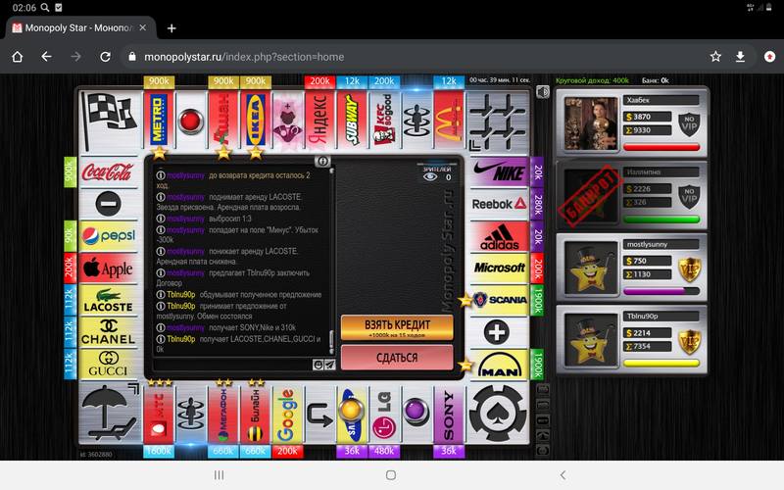This screenshot has height=490, width=784.
Task: Click Хаабек's NO VIP shield
Action: pyautogui.click(x=689, y=125)
